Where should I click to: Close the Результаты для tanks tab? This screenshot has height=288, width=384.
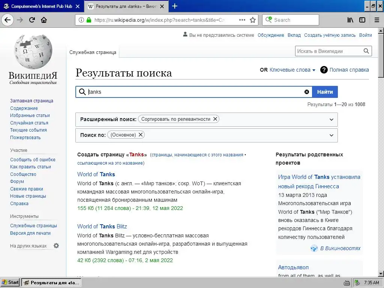162,6
